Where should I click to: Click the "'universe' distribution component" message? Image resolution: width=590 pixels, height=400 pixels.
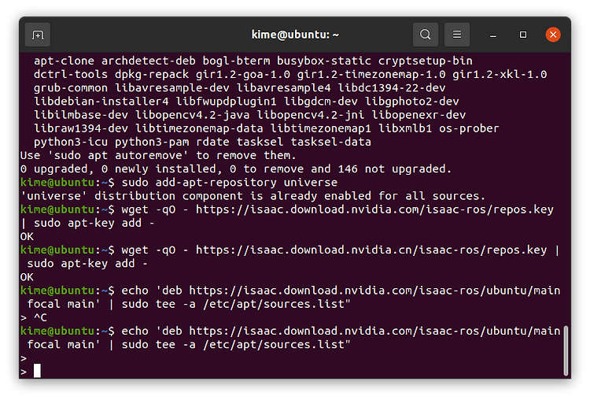253,196
